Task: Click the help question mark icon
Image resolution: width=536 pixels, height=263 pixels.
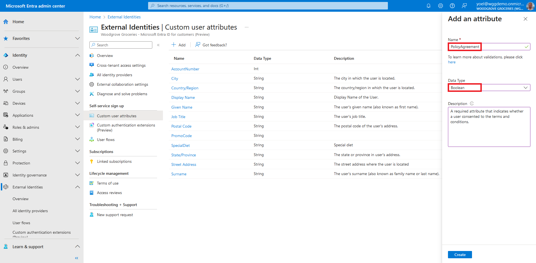Action: (452, 6)
